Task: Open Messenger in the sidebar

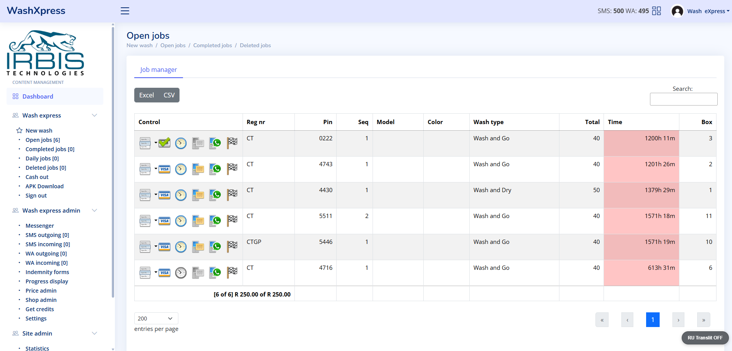Action: pyautogui.click(x=40, y=226)
